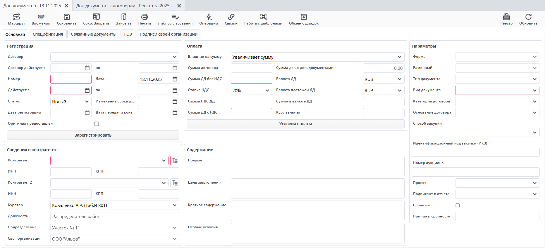Switch to the Спецификация tab

coord(48,34)
